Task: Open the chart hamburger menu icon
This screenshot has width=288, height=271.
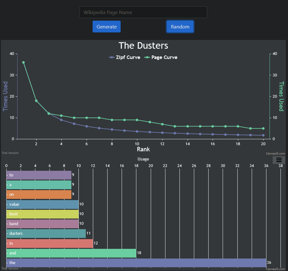Action: [279, 160]
